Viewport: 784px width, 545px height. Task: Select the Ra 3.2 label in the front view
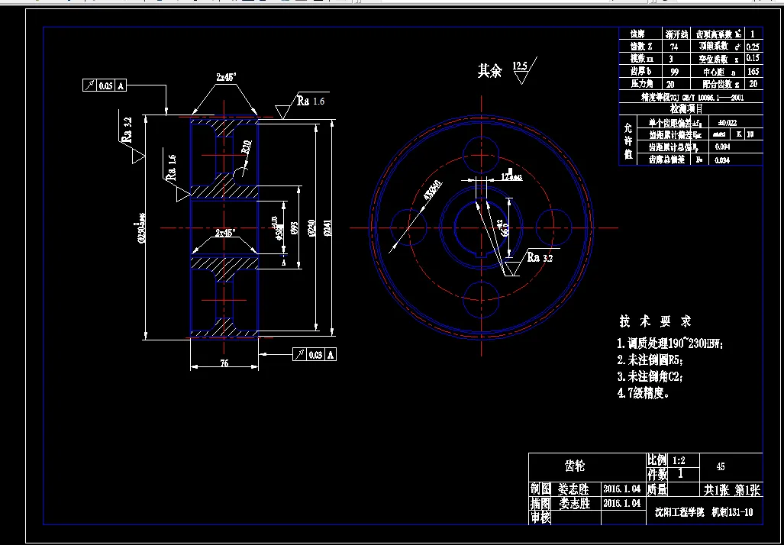click(x=540, y=258)
